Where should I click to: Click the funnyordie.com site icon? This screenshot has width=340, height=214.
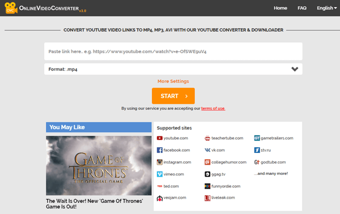click(207, 186)
